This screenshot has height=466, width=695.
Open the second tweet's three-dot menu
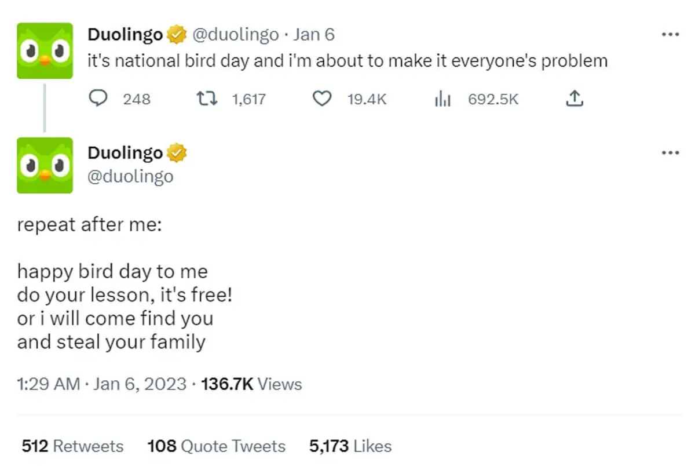tap(670, 153)
